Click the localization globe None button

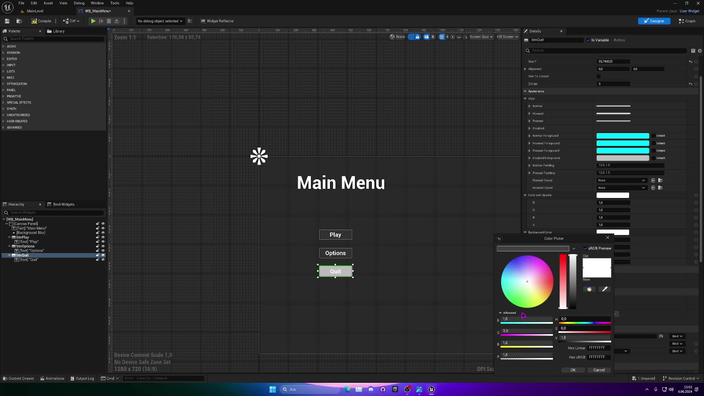(x=397, y=37)
